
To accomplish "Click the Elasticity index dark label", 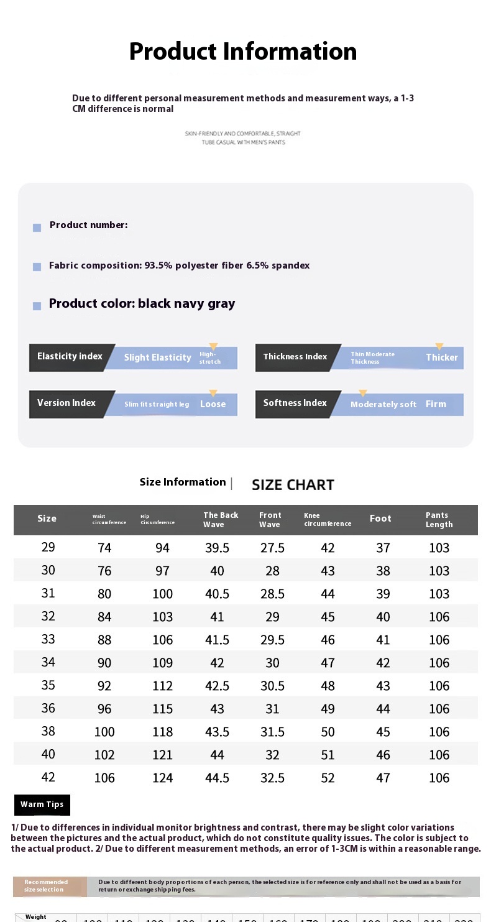I will (70, 357).
